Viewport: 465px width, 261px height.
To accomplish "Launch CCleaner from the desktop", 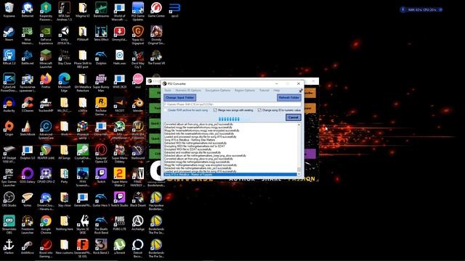I will [x=28, y=104].
